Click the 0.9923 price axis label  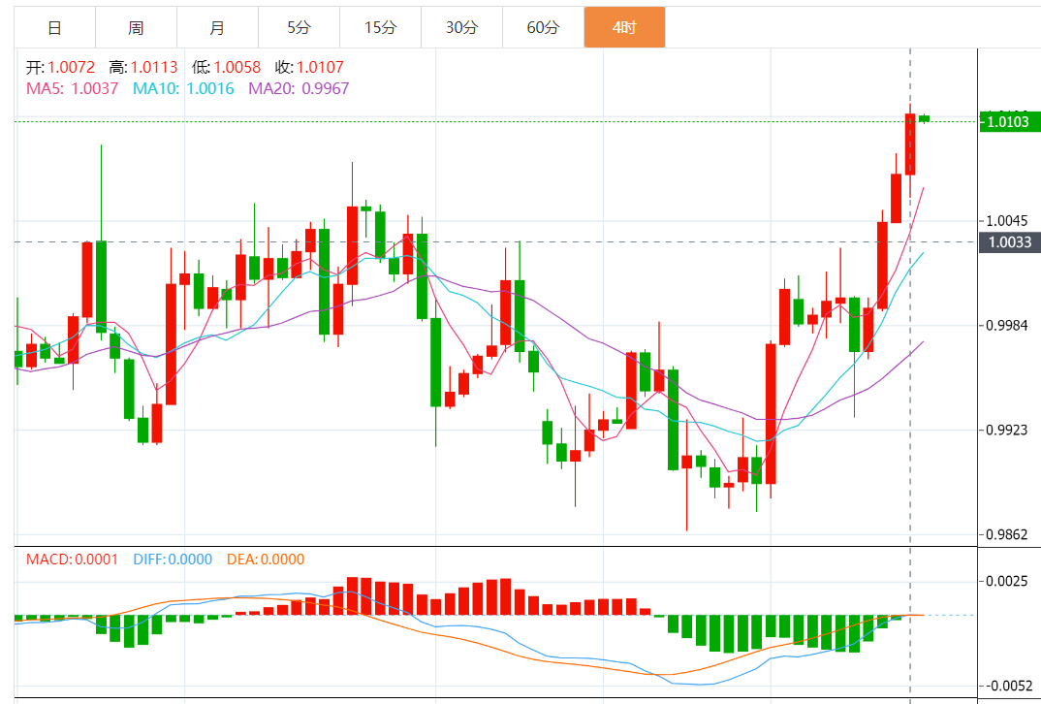pos(1007,431)
